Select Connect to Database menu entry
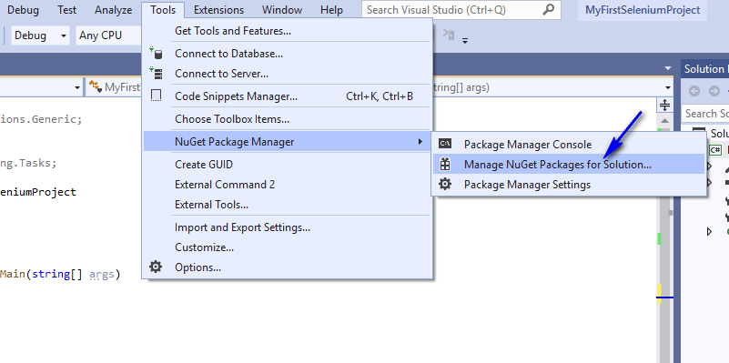Screen dimensions: 729x363 (x=288, y=54)
